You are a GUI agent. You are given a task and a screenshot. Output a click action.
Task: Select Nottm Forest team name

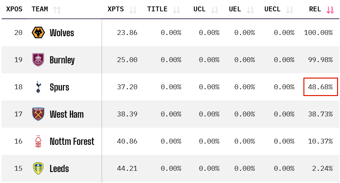pyautogui.click(x=72, y=141)
